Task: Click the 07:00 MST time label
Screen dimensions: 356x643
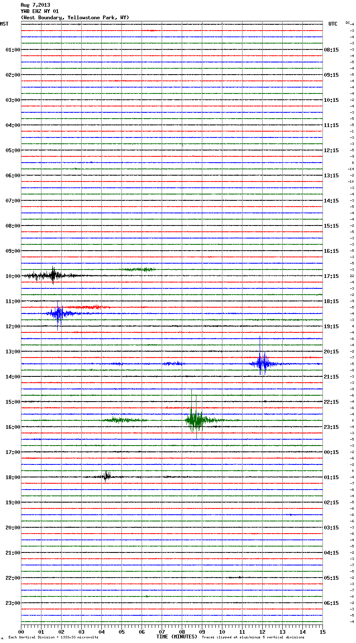Action: tap(13, 201)
